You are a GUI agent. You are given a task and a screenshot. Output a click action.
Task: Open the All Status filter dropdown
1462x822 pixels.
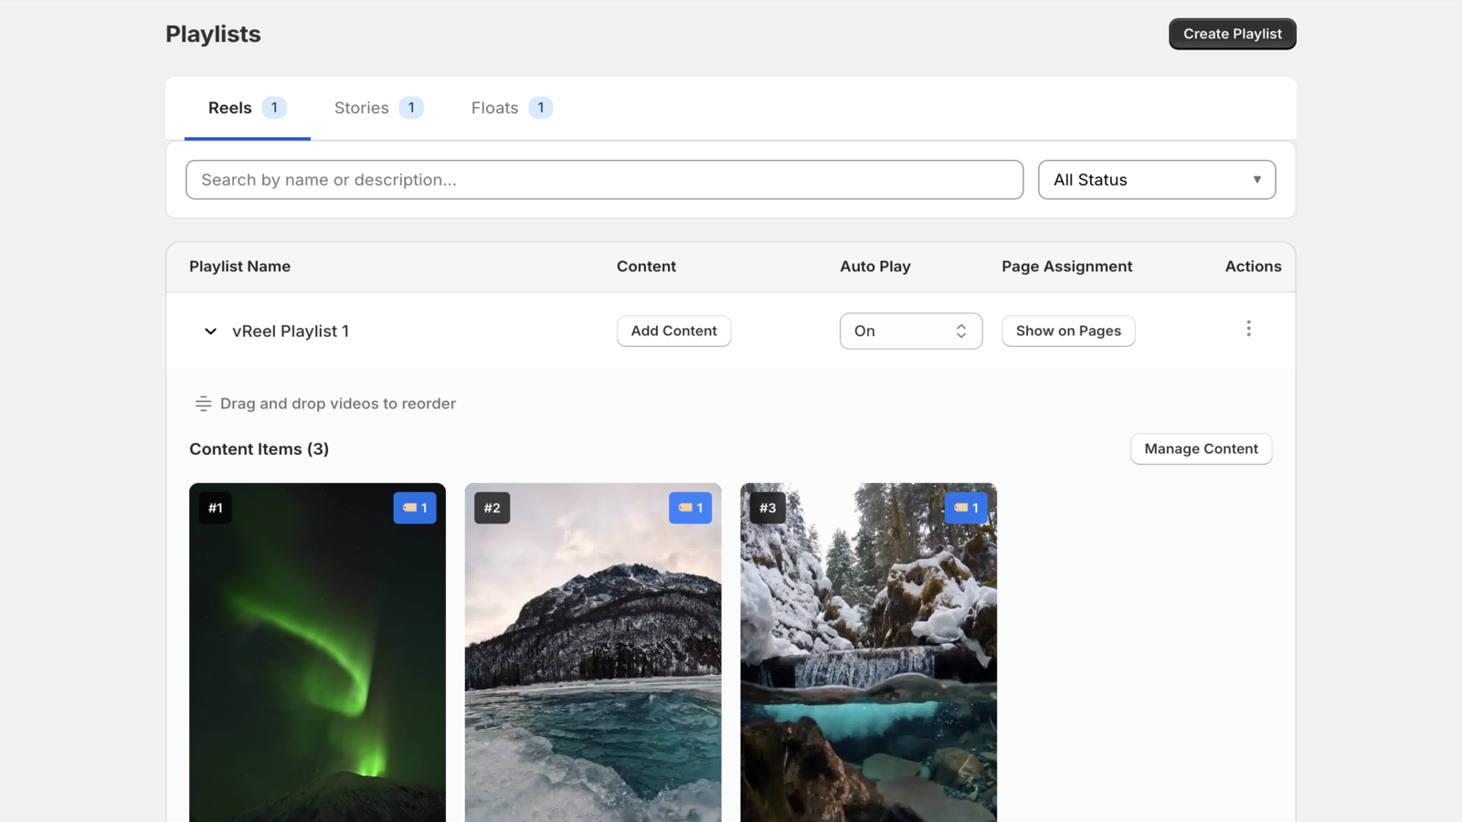coord(1156,179)
